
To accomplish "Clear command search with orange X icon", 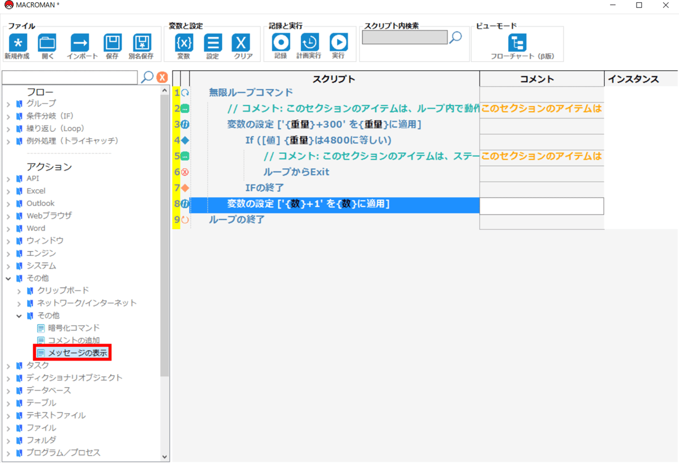I will pos(162,78).
